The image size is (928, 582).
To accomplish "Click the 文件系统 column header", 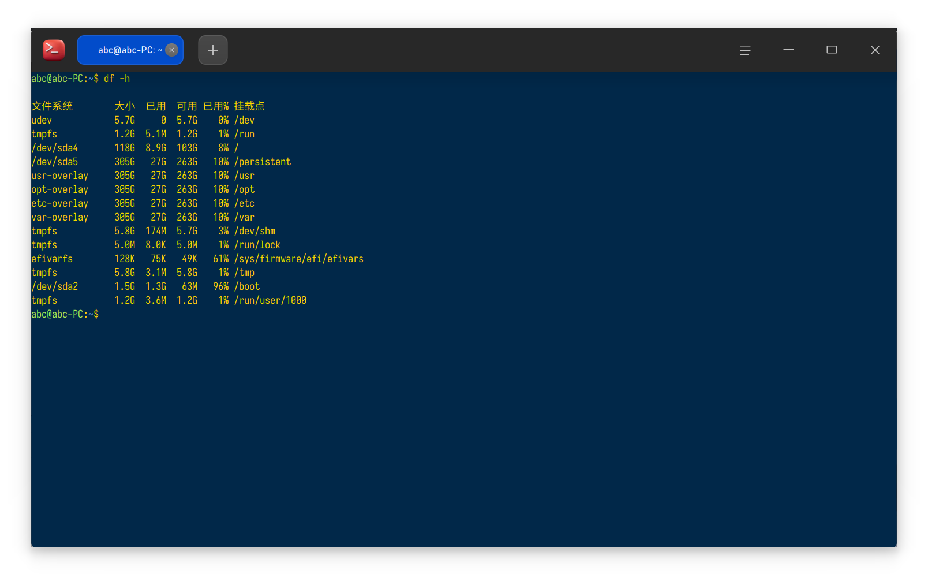I will coord(52,106).
